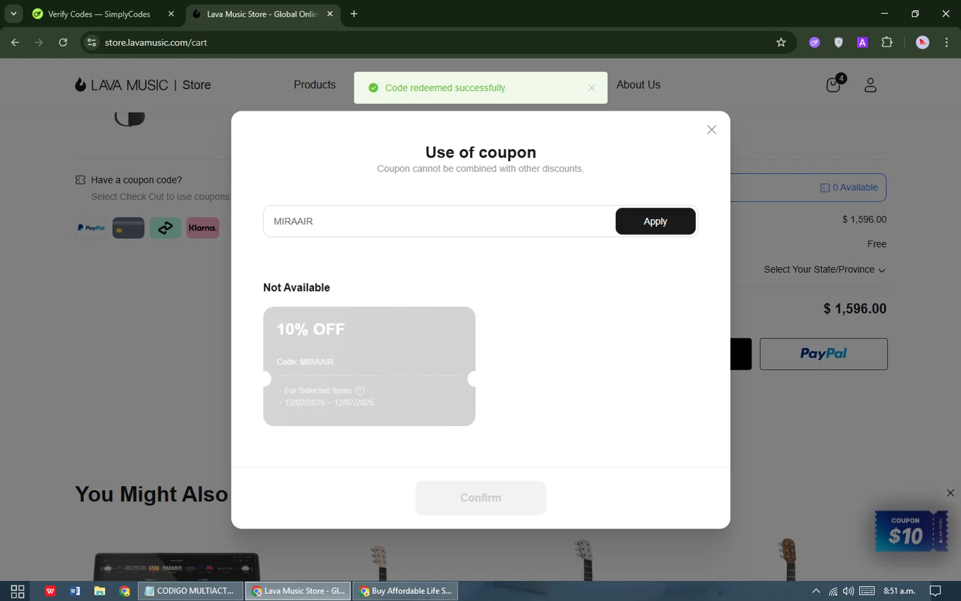Click the credit card payment icon
This screenshot has width=961, height=601.
[128, 227]
